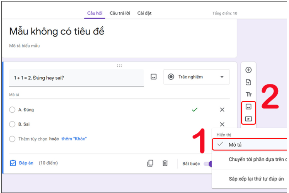This screenshot has width=289, height=193.
Task: Delete the question with trash icon
Action: 165,163
